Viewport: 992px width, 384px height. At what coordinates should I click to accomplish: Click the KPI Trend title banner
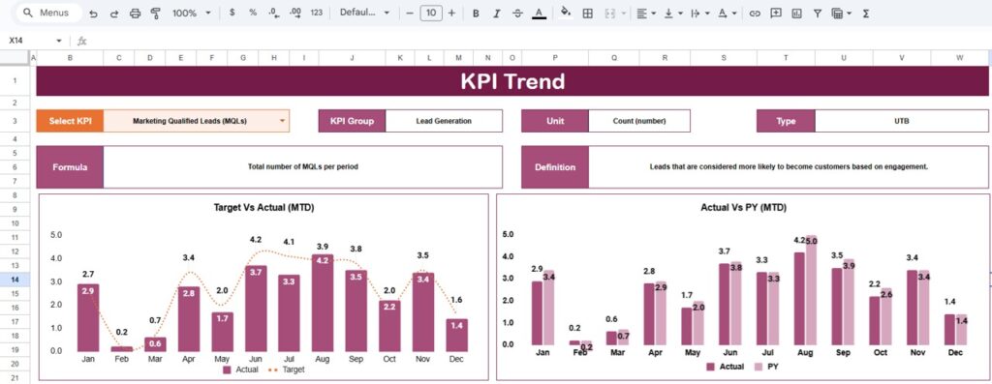(512, 81)
